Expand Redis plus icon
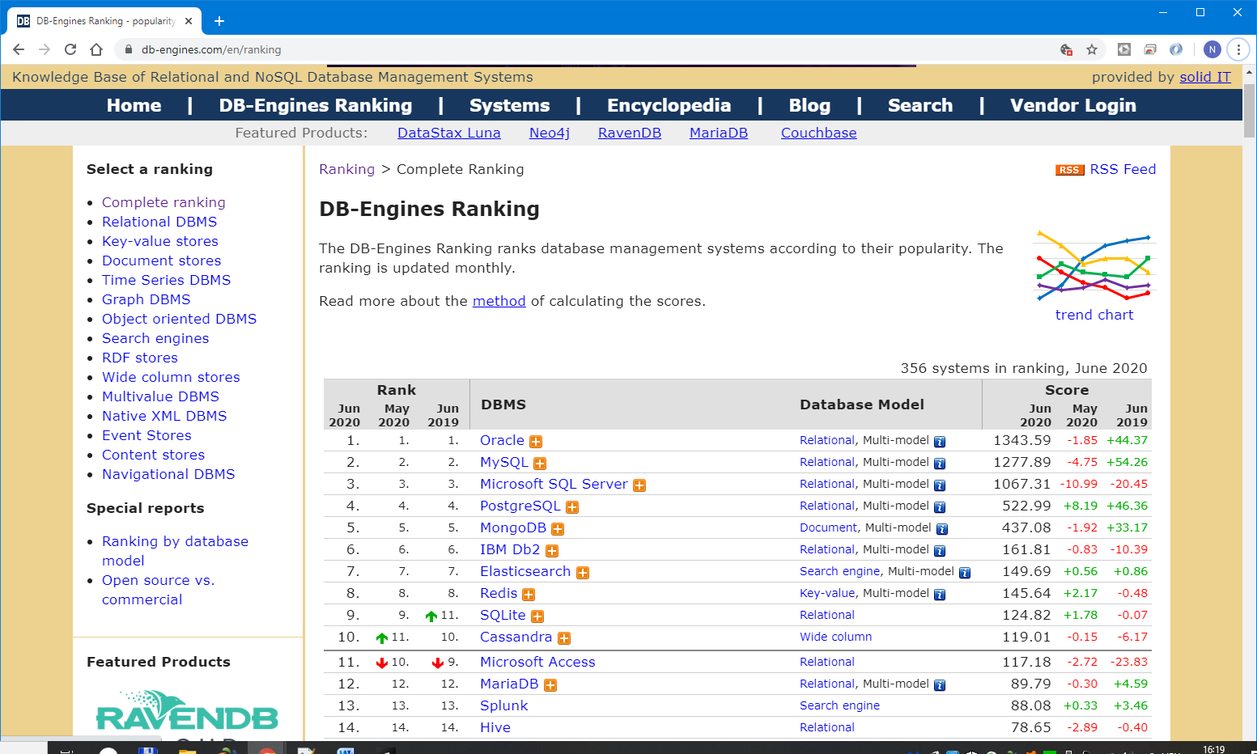1257x754 pixels. pyautogui.click(x=529, y=595)
